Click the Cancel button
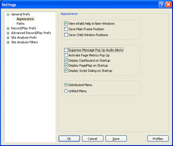The image size is (173, 146). coord(93,139)
